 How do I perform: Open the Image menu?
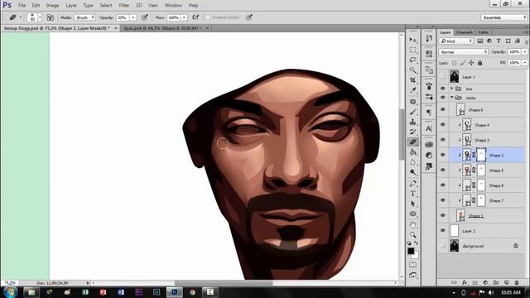click(x=52, y=6)
